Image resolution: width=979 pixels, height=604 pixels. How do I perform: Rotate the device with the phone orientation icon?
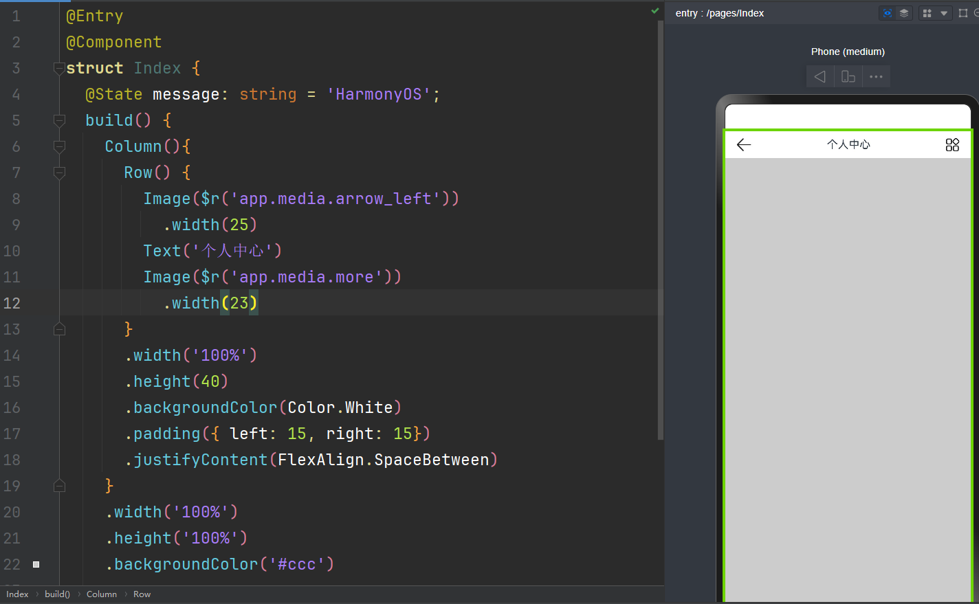(x=848, y=76)
